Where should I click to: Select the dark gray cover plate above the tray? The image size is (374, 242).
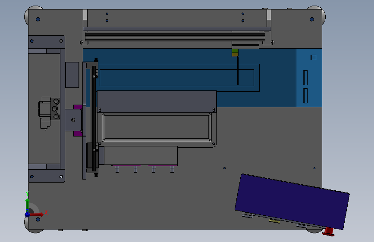point(157,102)
